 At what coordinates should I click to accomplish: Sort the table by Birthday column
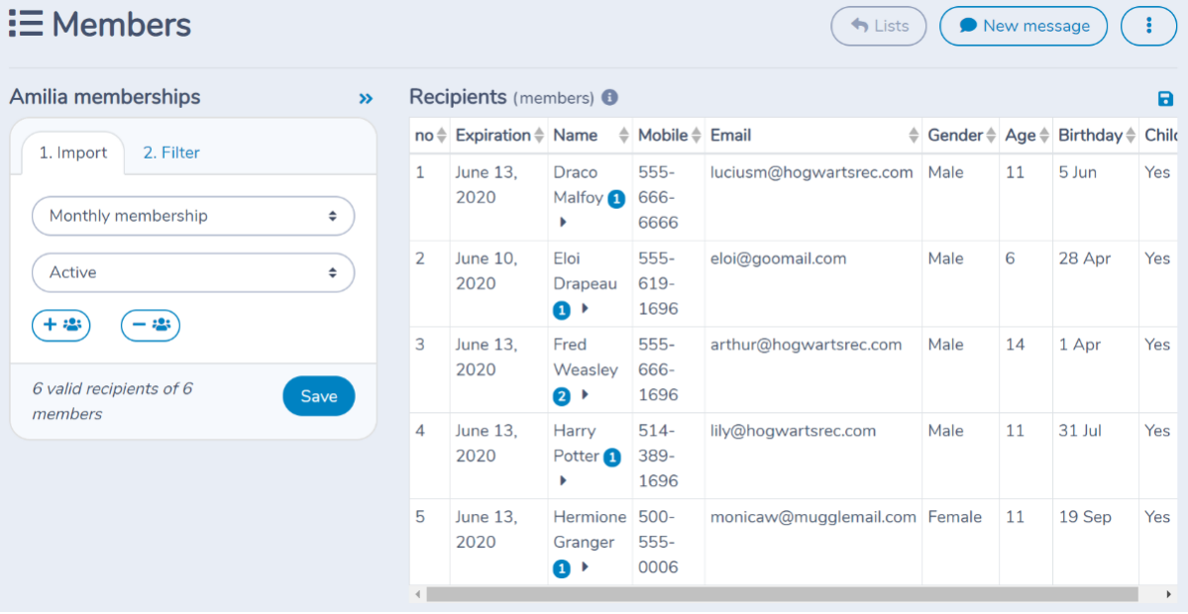click(x=1096, y=136)
